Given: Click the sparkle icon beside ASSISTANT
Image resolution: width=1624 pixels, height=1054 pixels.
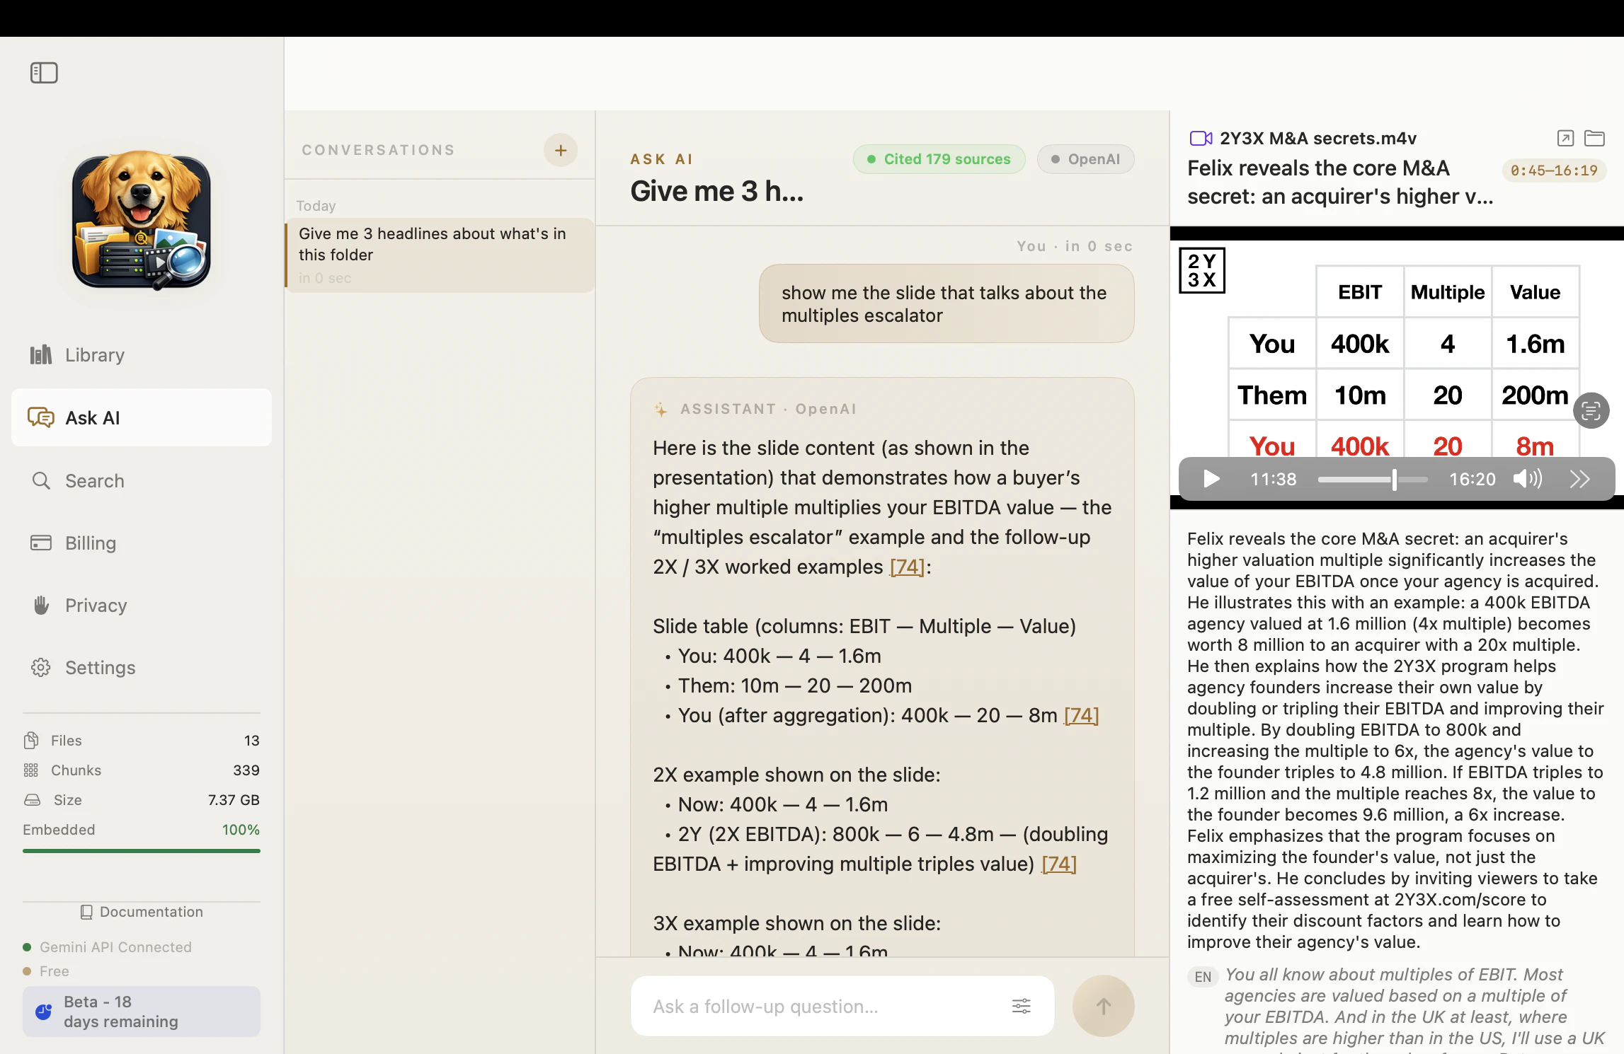Looking at the screenshot, I should 661,409.
